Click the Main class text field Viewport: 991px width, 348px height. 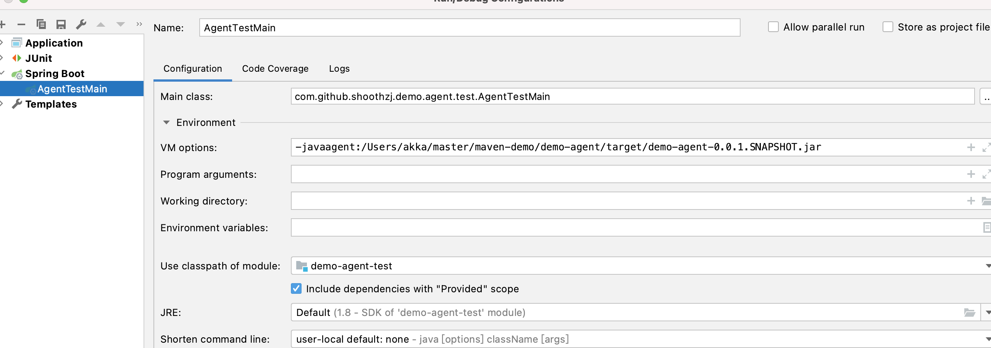tap(631, 97)
